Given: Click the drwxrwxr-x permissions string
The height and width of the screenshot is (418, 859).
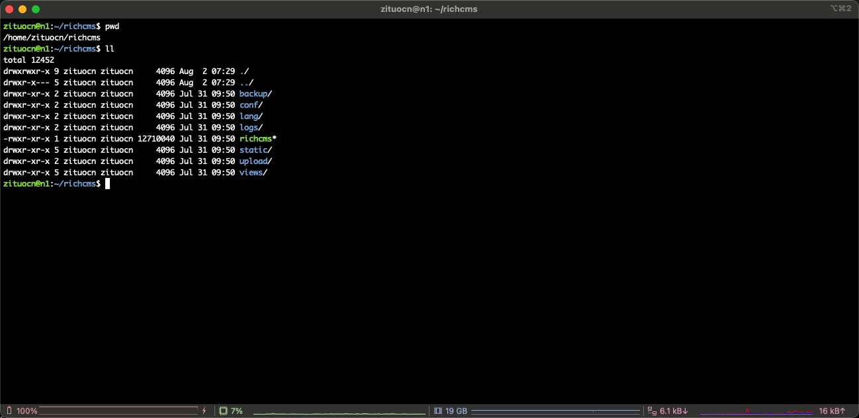Looking at the screenshot, I should pyautogui.click(x=26, y=71).
